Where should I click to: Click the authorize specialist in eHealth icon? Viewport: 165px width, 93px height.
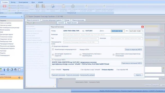[x=86, y=6]
